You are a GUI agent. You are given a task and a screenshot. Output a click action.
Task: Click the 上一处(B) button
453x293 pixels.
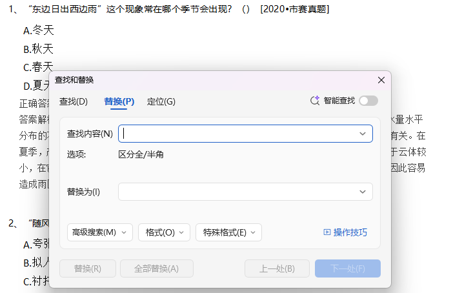277,268
